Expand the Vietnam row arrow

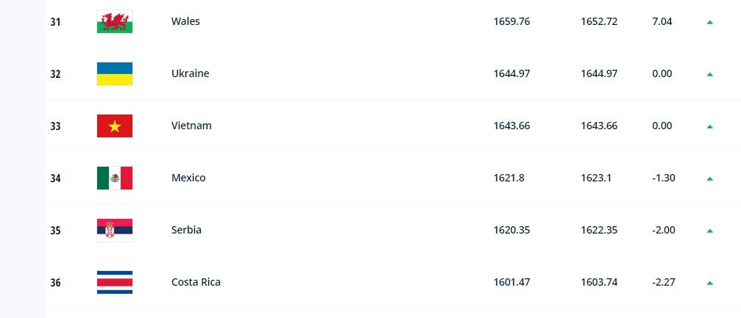tap(709, 126)
